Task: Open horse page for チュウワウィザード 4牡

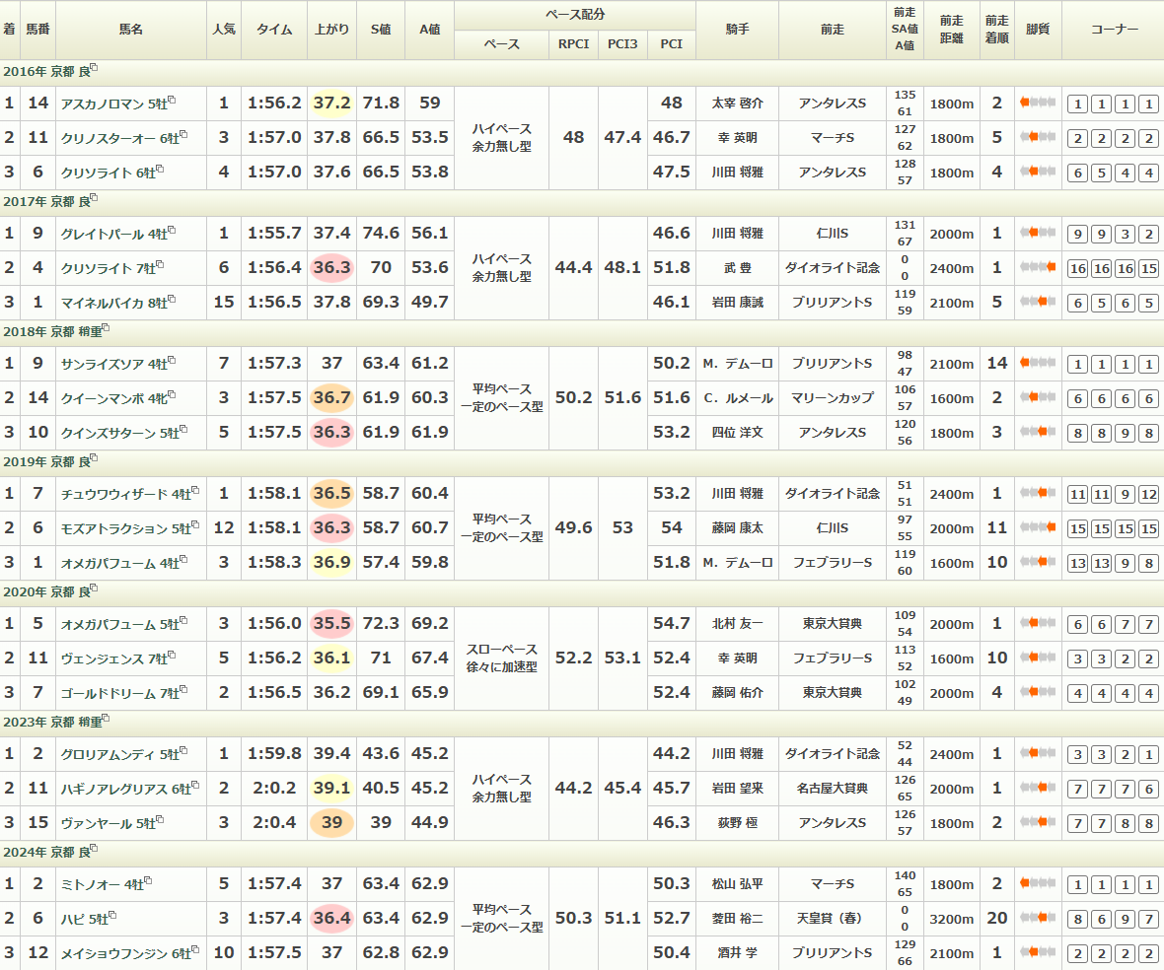Action: point(125,494)
